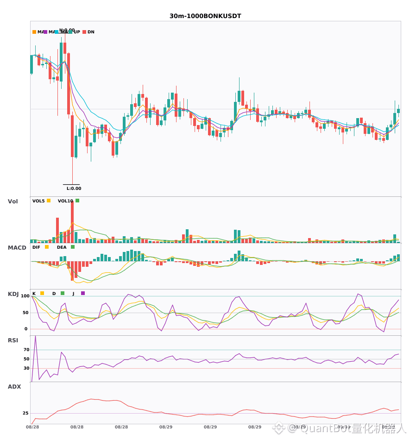410x440 pixels.
Task: Click the 0 level on KDJ axis
Action: point(26,329)
